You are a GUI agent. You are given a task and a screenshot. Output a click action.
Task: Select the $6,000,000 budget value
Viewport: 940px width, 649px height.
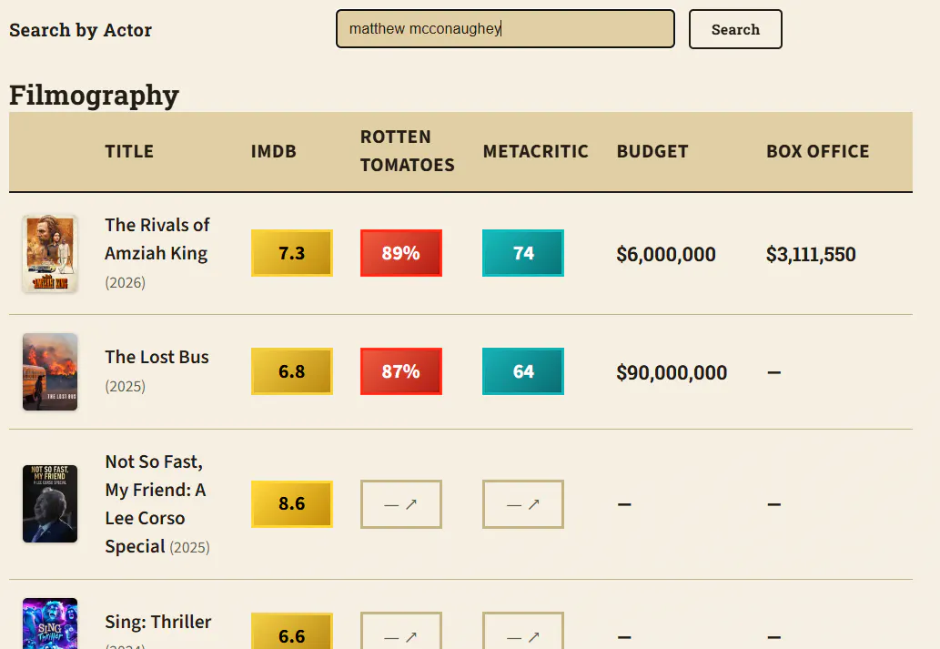pyautogui.click(x=666, y=254)
